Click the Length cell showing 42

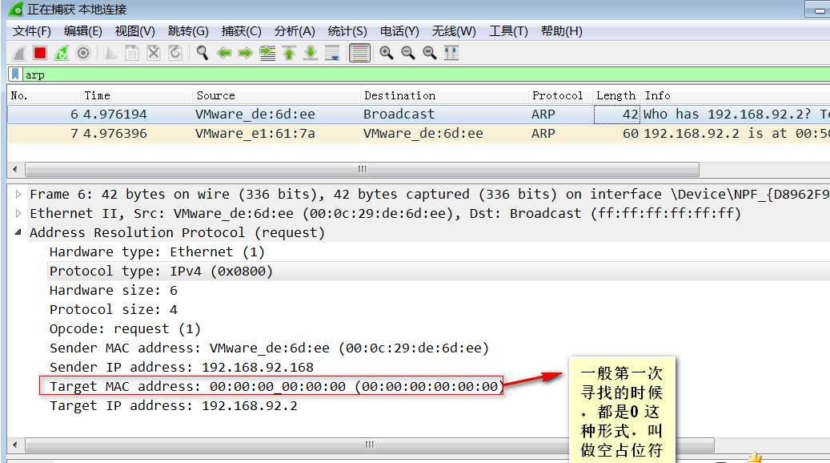pos(617,114)
